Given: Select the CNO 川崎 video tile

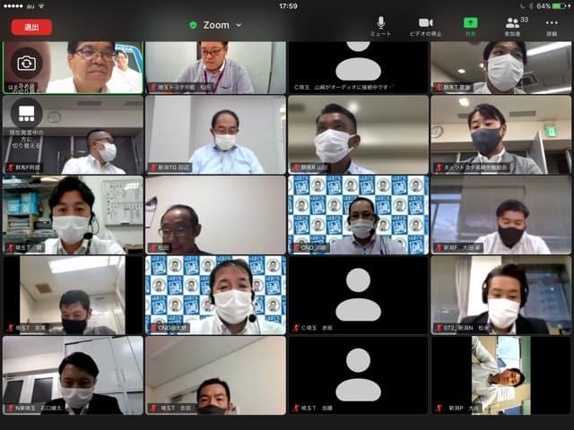Looking at the screenshot, I should pyautogui.click(x=359, y=215).
